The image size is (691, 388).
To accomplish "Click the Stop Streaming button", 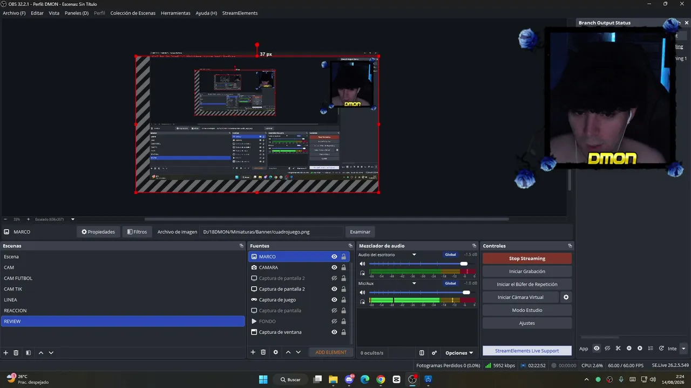I will point(527,259).
